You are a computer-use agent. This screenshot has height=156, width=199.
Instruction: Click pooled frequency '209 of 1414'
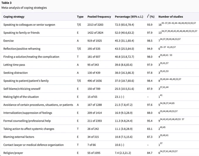pyautogui.click(x=95, y=113)
